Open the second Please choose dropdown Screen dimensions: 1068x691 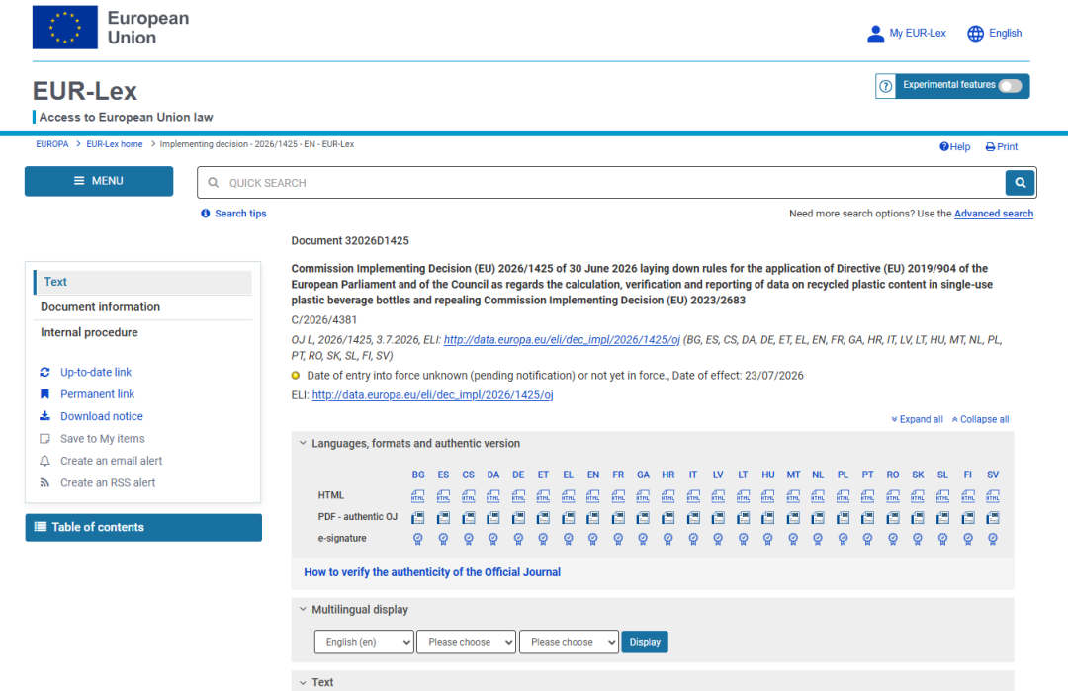click(x=569, y=642)
